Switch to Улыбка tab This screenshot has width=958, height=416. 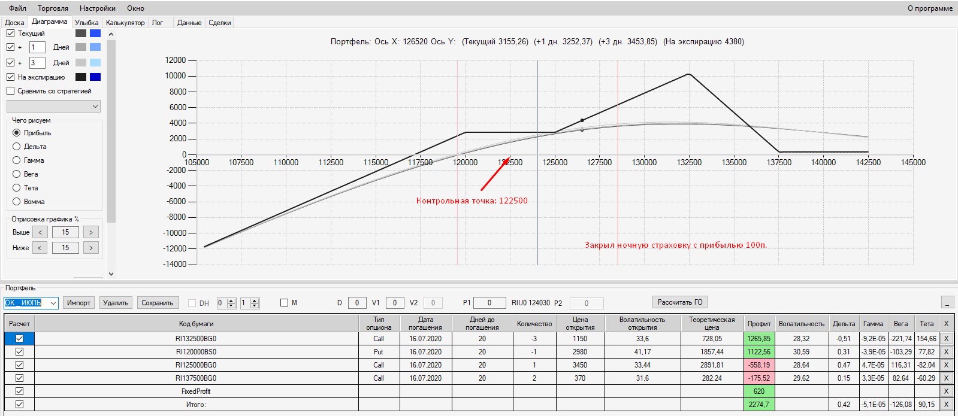(x=87, y=23)
